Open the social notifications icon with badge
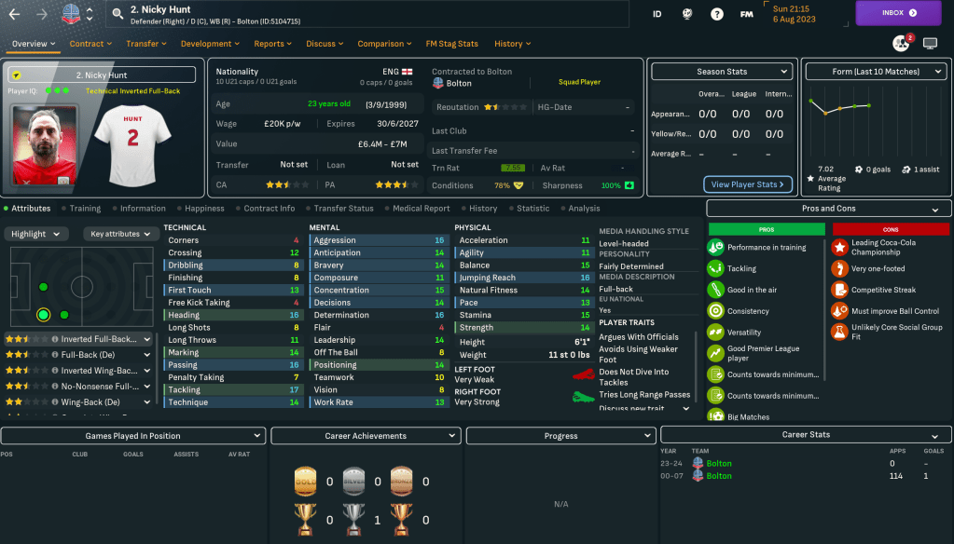The image size is (954, 544). pyautogui.click(x=900, y=44)
